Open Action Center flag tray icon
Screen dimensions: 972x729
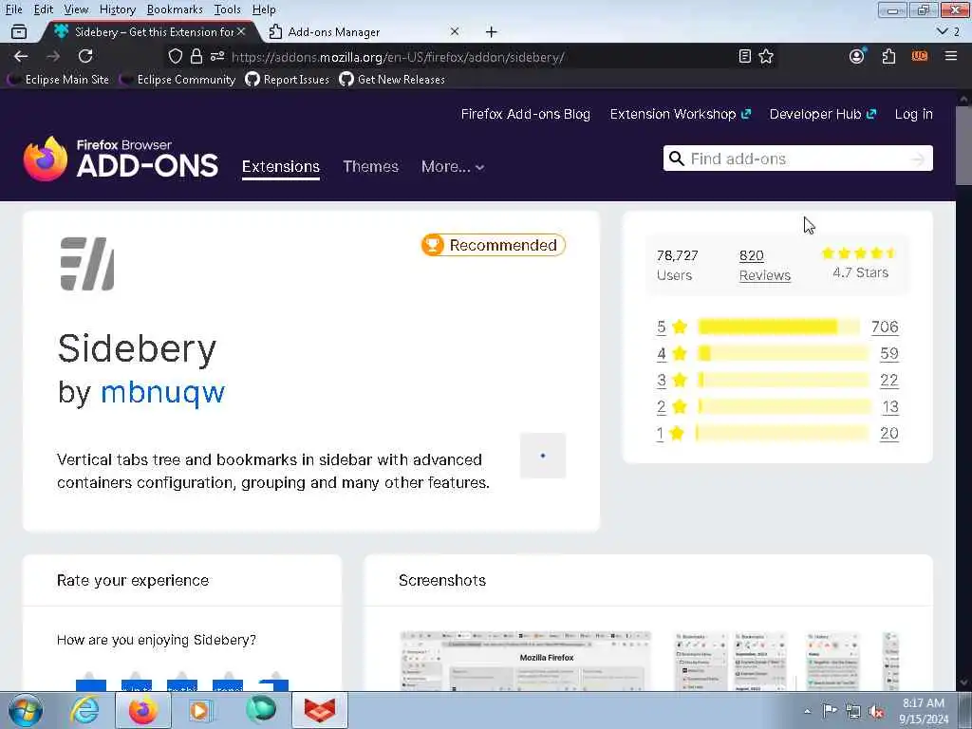[830, 711]
